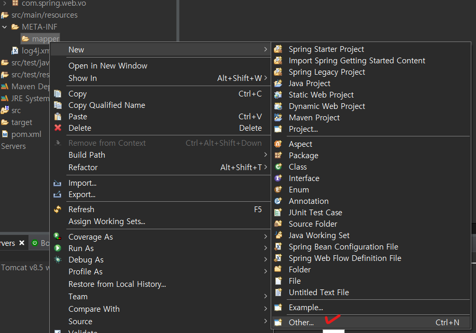Viewport: 476px width, 333px height.
Task: Select Project... in the New submenu
Action: coord(371,129)
